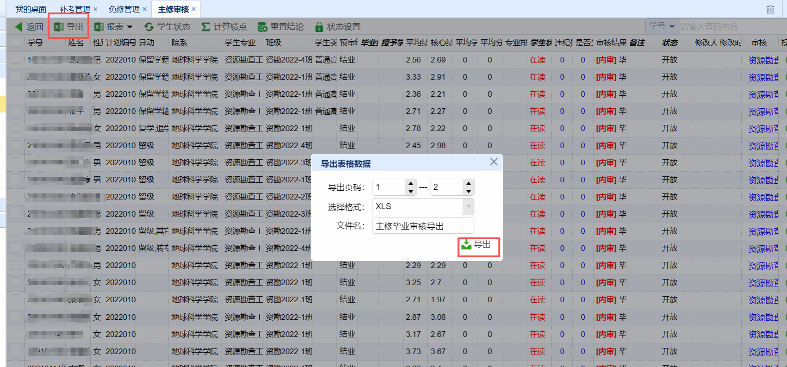Click the calculate GPA sigma icon
This screenshot has height=367, width=787.
coord(206,27)
